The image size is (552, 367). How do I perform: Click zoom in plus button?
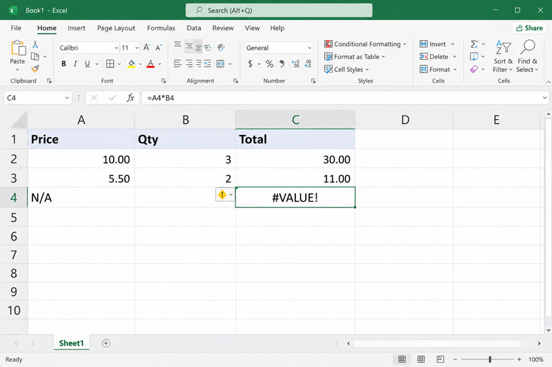(x=519, y=359)
